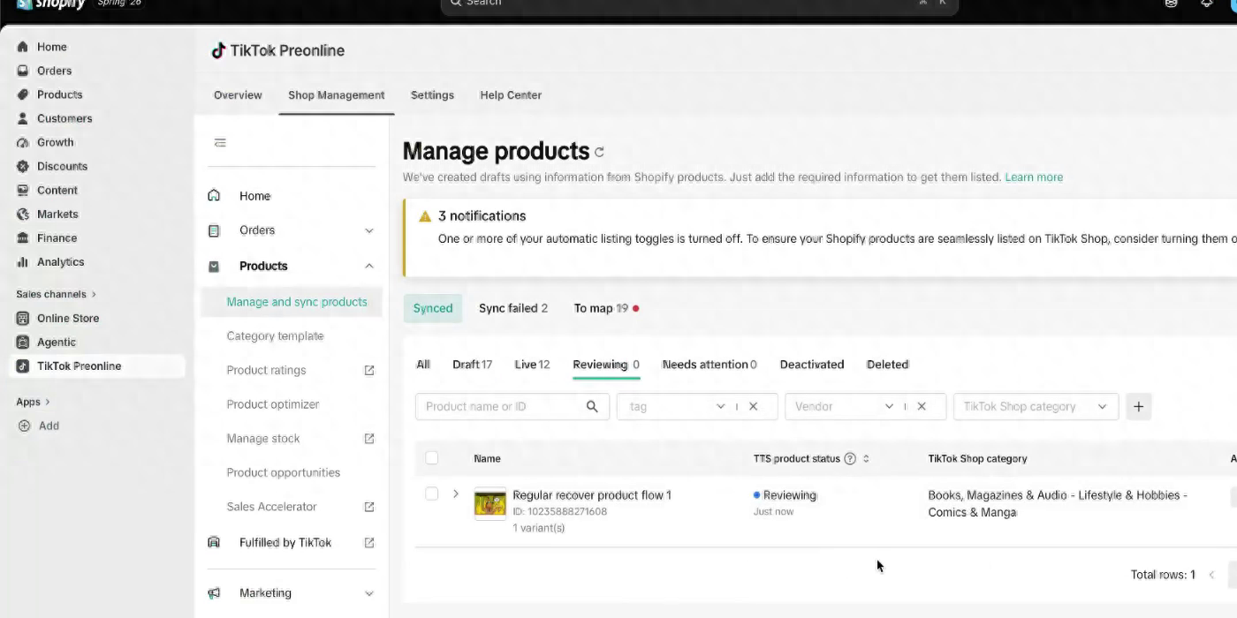Screen dimensions: 1237x618
Task: Open Manage stock external link icon
Action: (x=369, y=439)
